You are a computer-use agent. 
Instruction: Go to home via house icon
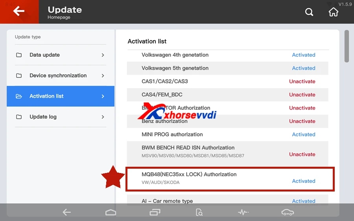click(333, 12)
